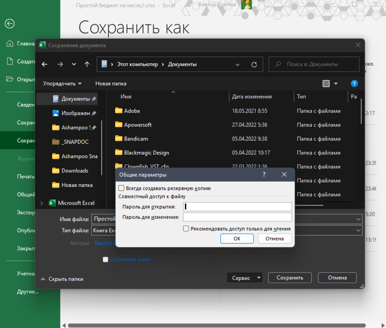Select Downloads in the navigation pane
This screenshot has height=328, width=386.
coord(75,170)
